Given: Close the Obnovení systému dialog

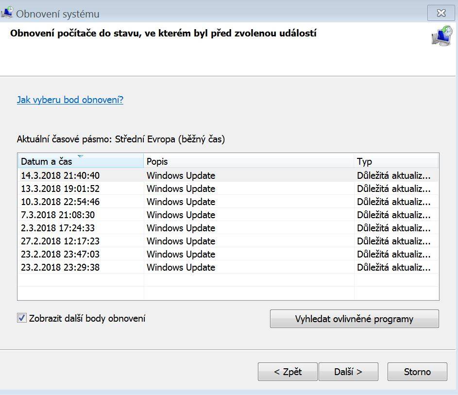Looking at the screenshot, I should (x=441, y=13).
